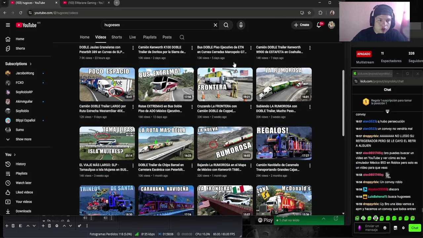Image resolution: width=423 pixels, height=238 pixels.
Task: Move OBS source down with arrow
Action: (70, 226)
